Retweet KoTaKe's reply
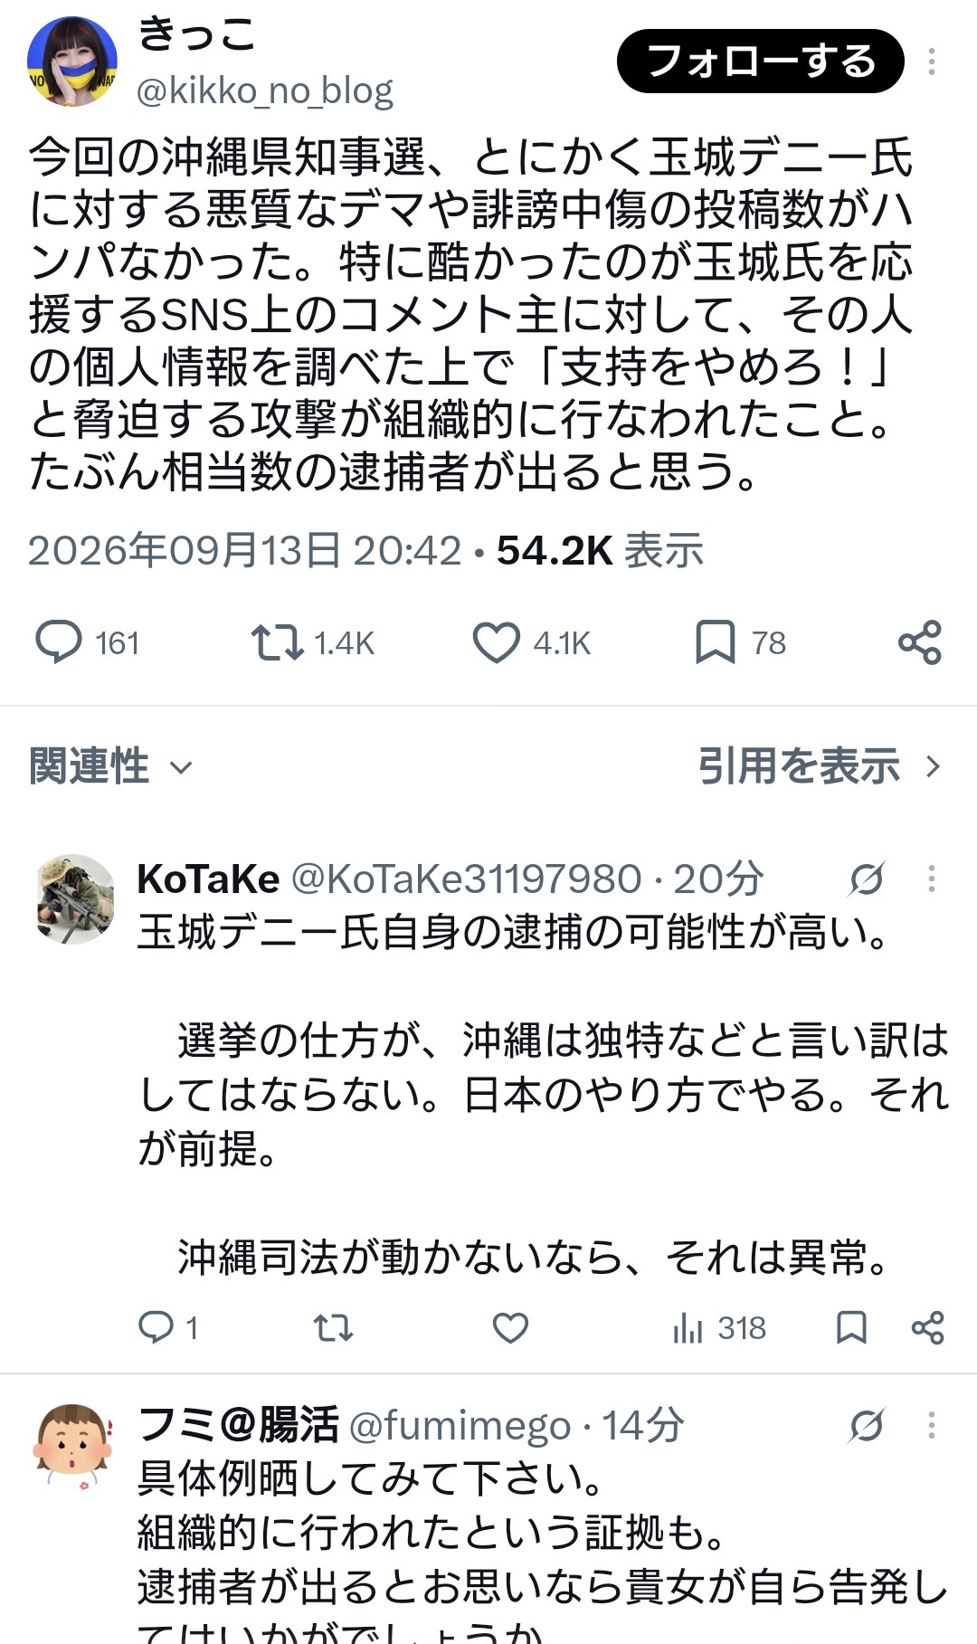The height and width of the screenshot is (1644, 977). pos(333,1327)
